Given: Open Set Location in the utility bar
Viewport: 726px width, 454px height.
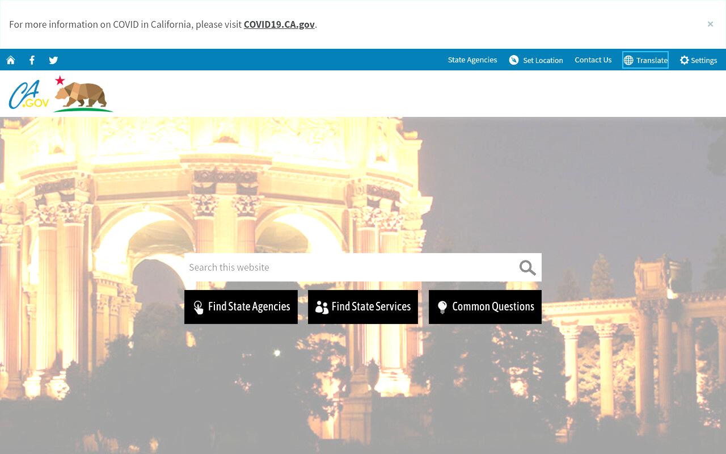Looking at the screenshot, I should coord(536,60).
